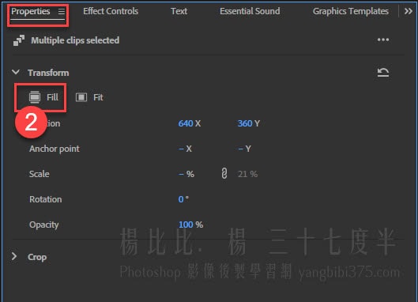Edit the Scale percentage value
Screen dimensions: 418x302
181,174
